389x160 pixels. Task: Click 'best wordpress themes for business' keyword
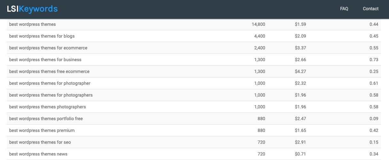pyautogui.click(x=45, y=60)
